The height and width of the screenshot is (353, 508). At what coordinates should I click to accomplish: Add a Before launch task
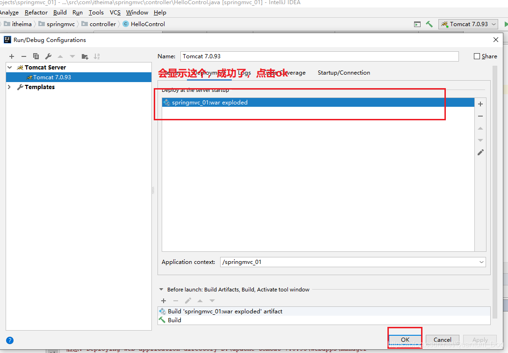164,301
